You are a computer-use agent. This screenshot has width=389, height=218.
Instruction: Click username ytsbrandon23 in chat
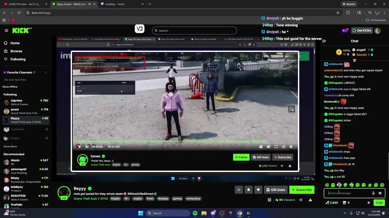[333, 70]
